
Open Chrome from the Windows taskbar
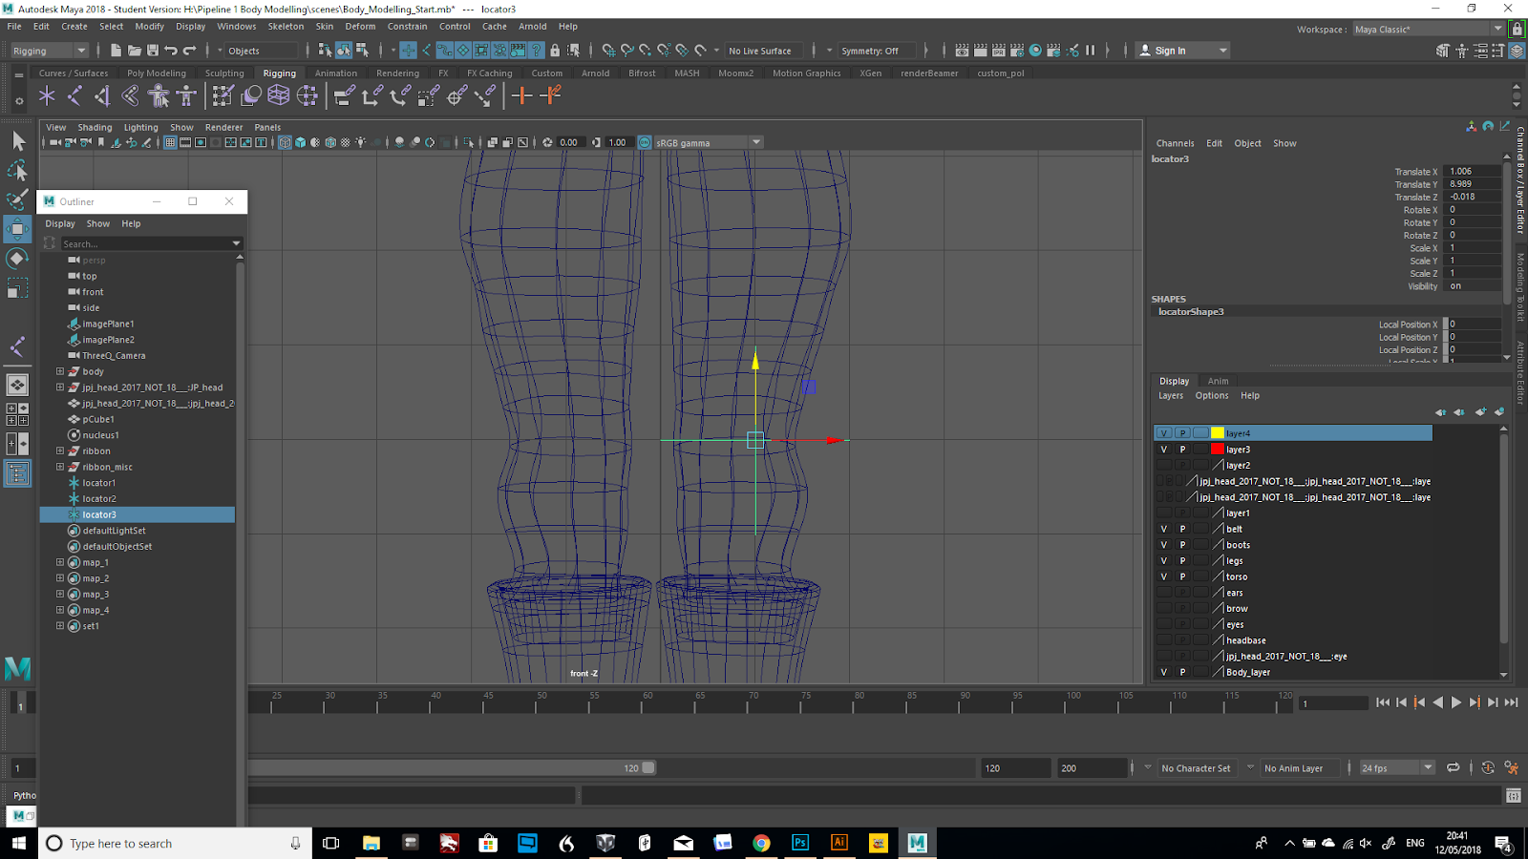(761, 843)
